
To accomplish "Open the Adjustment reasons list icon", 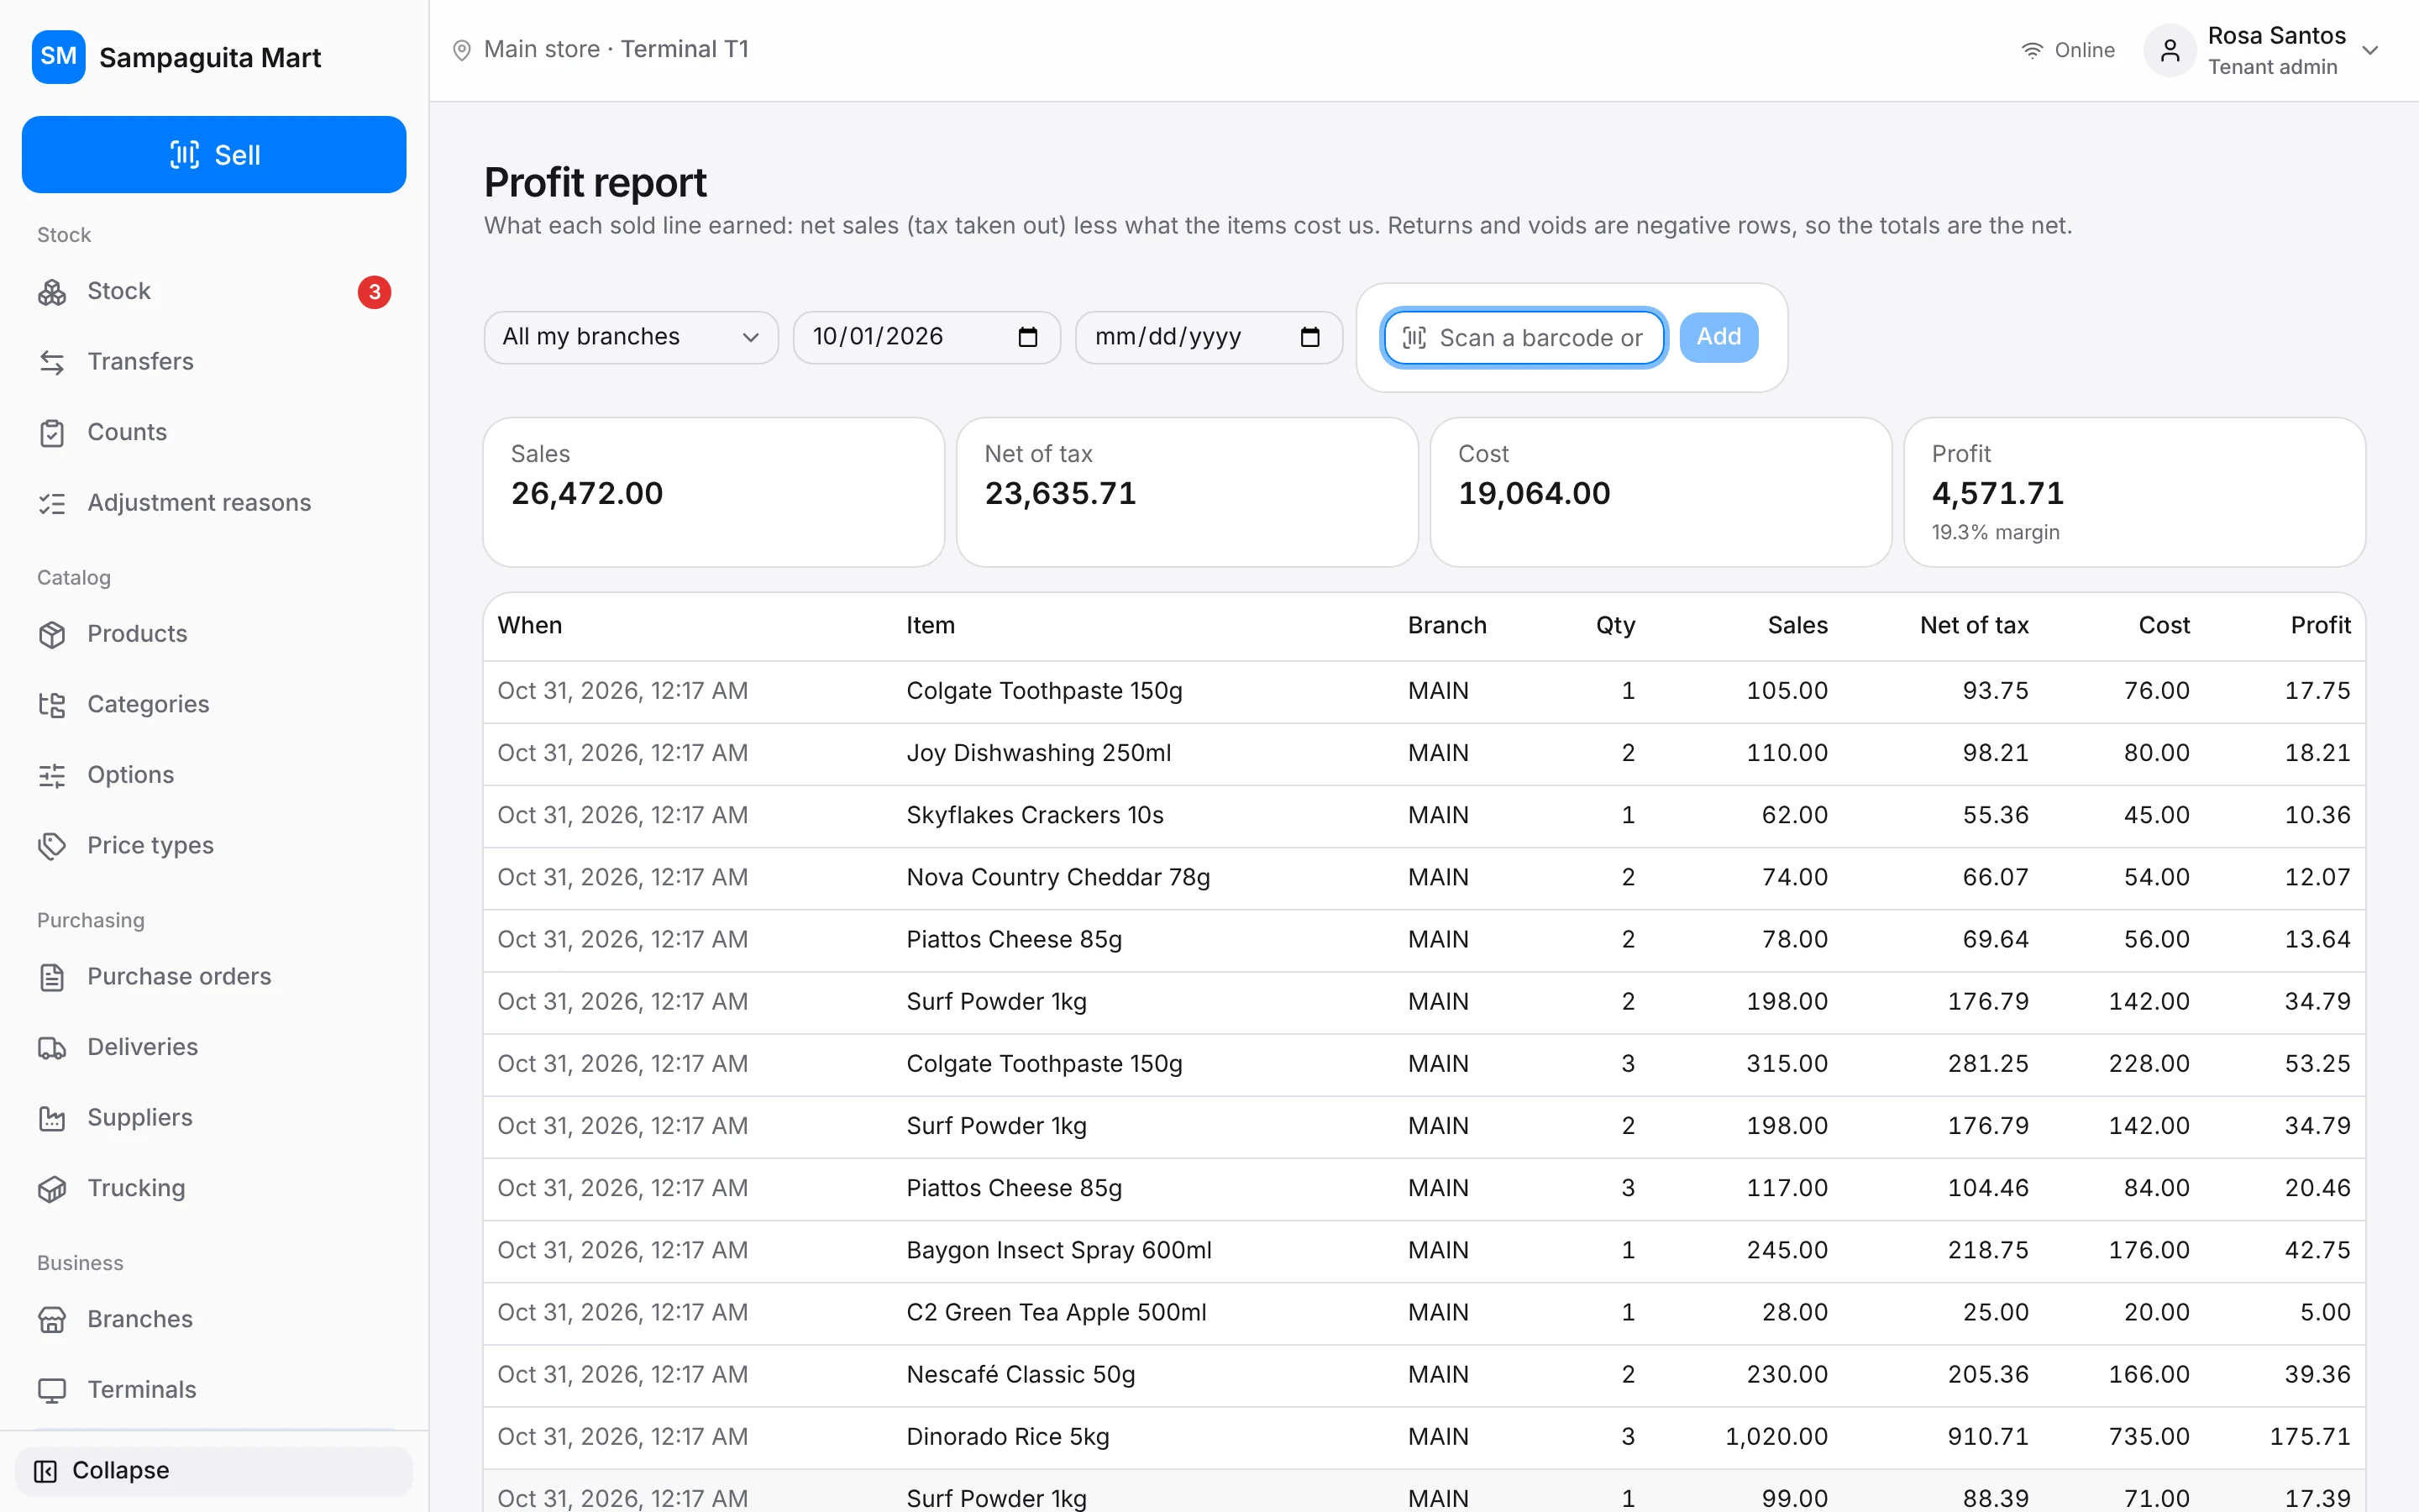I will click(x=52, y=503).
